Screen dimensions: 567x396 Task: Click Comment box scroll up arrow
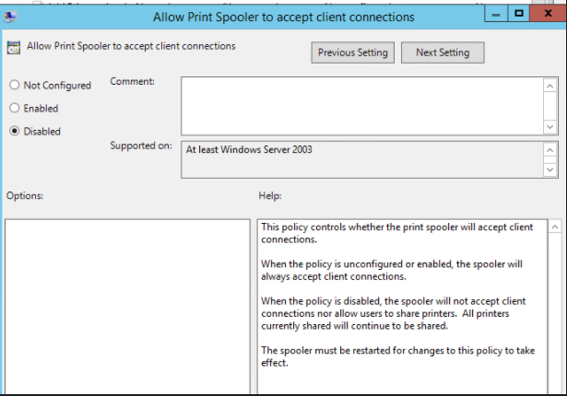550,86
